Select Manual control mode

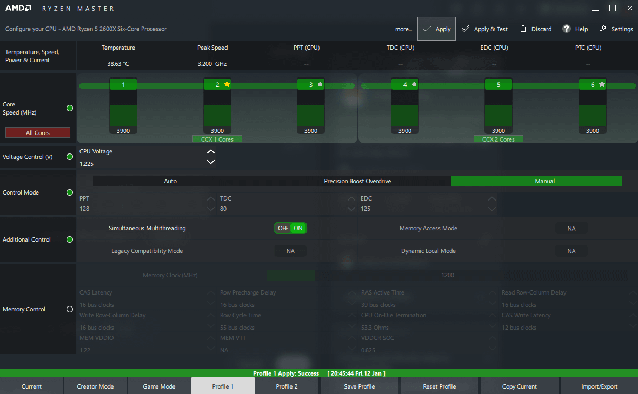click(537, 181)
